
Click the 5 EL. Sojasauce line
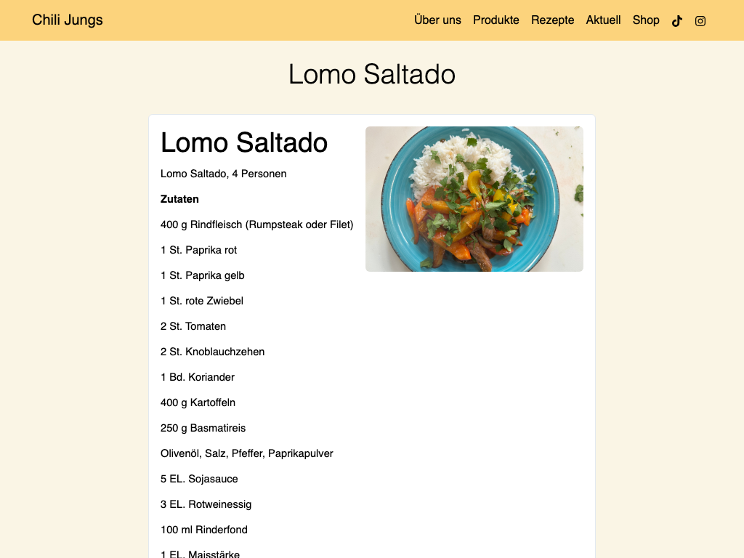click(199, 479)
